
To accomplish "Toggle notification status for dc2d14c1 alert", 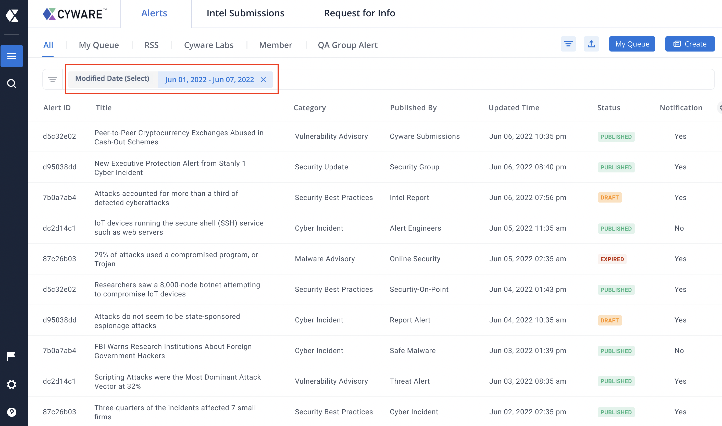I will point(679,228).
